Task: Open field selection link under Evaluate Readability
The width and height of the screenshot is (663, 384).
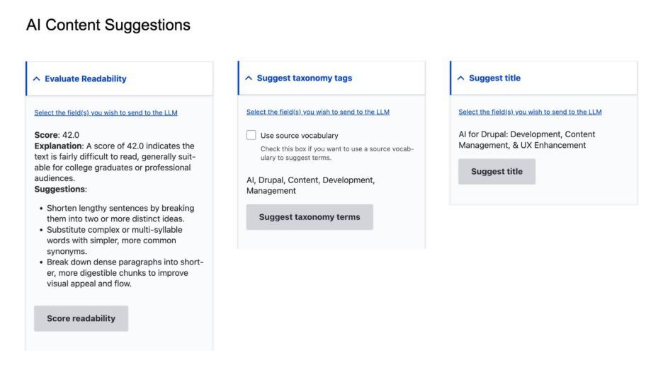Action: 106,112
